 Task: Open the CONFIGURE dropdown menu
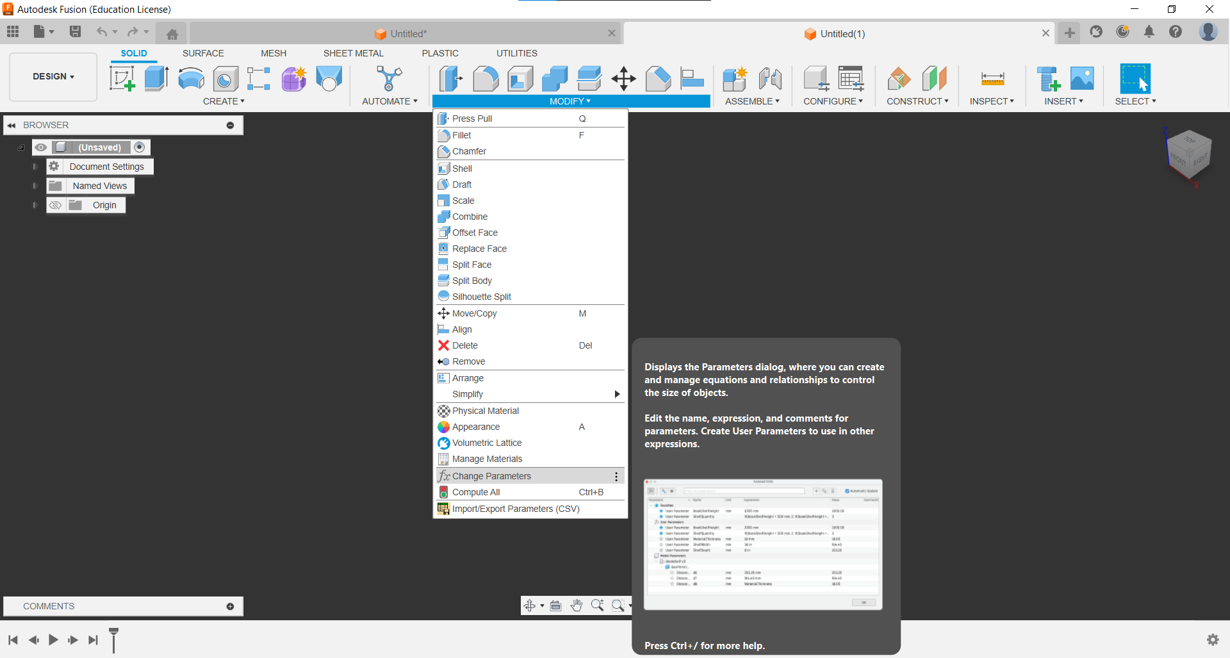[833, 101]
